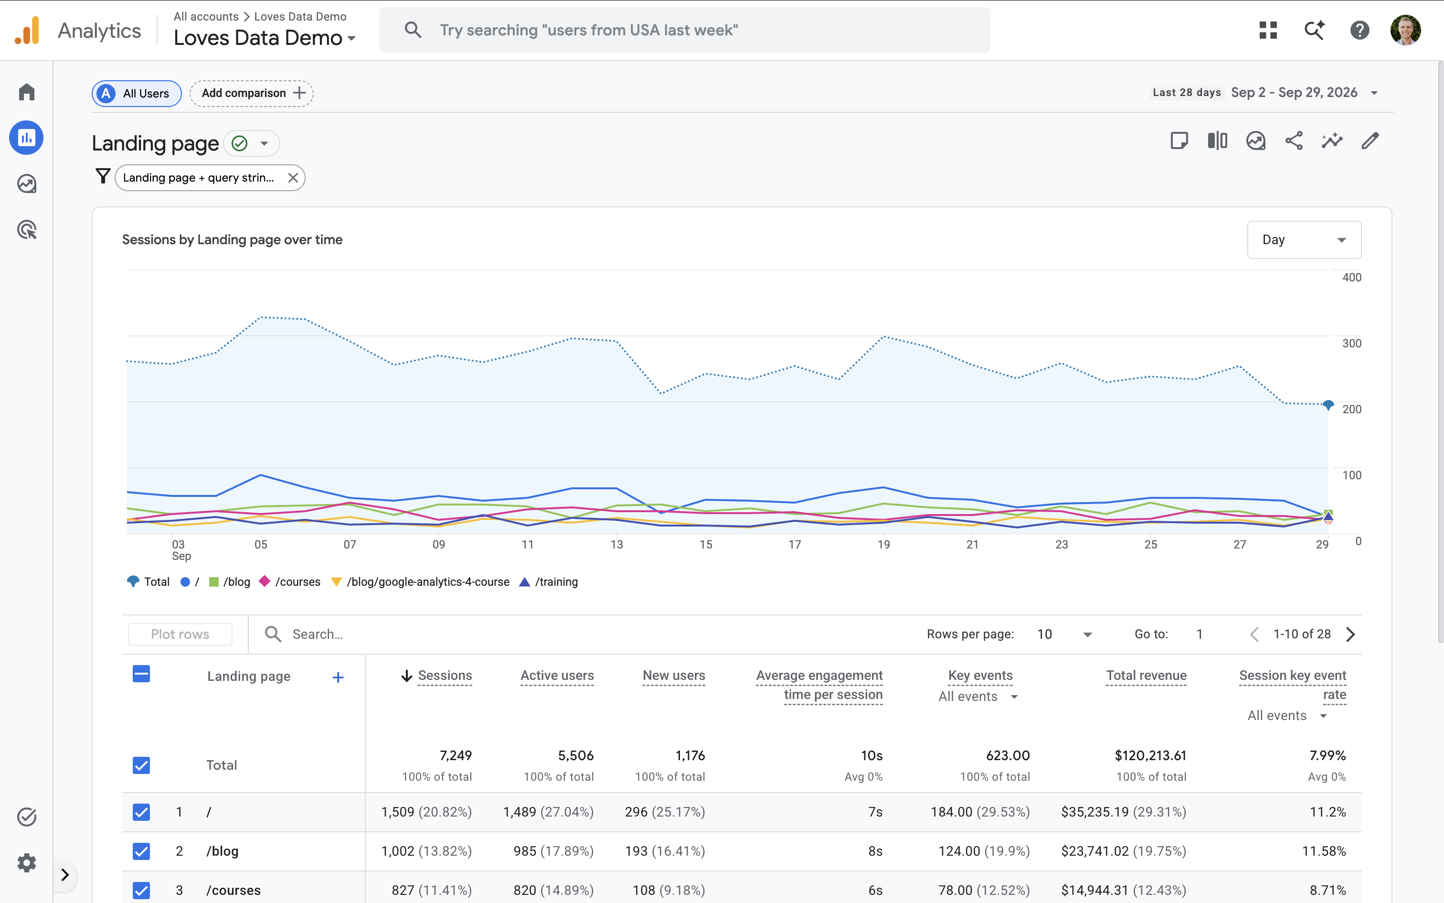Open the Insights sparkle chart icon
This screenshot has height=903, width=1444.
[1332, 141]
